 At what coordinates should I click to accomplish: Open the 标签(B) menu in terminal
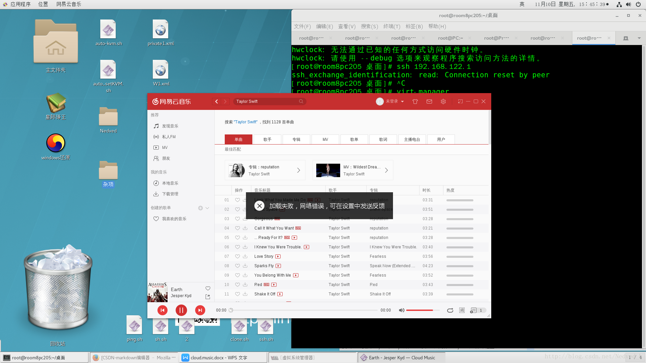pos(414,26)
